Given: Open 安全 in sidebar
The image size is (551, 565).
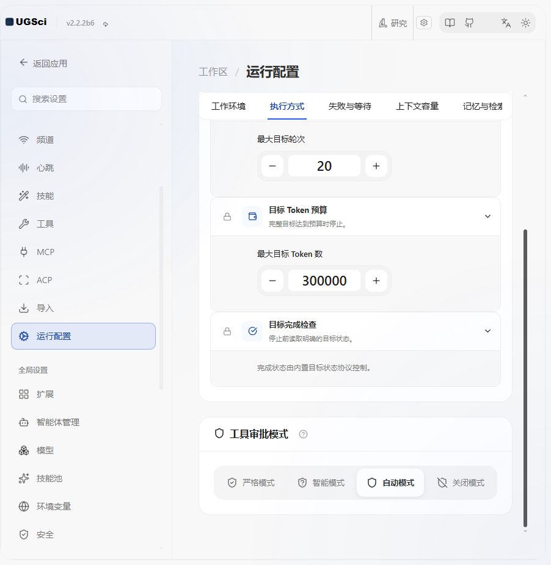Looking at the screenshot, I should pyautogui.click(x=83, y=534).
